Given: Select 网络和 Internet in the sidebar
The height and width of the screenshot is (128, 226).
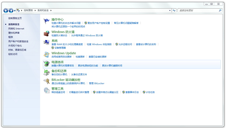Looking at the screenshot, I should pyautogui.click(x=16, y=29).
